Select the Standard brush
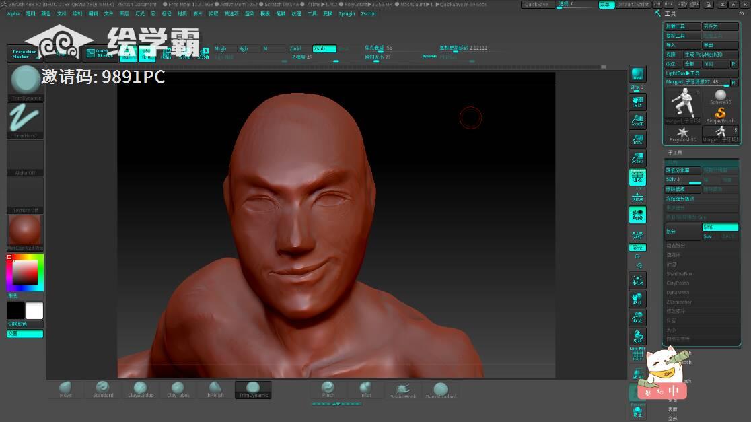 coord(102,390)
